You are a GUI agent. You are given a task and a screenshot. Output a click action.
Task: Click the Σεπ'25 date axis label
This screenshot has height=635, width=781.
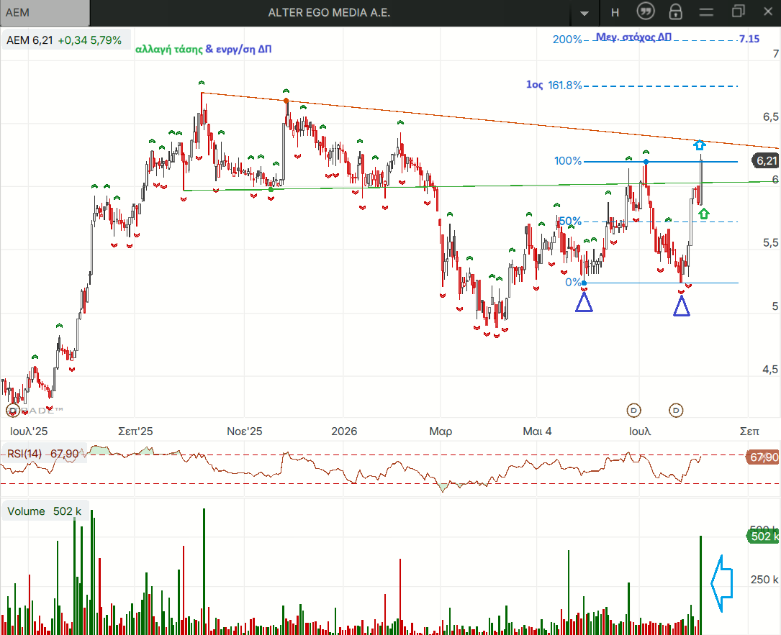click(135, 431)
